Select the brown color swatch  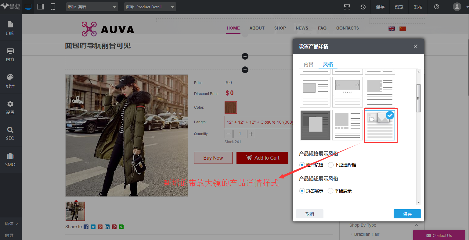(230, 107)
